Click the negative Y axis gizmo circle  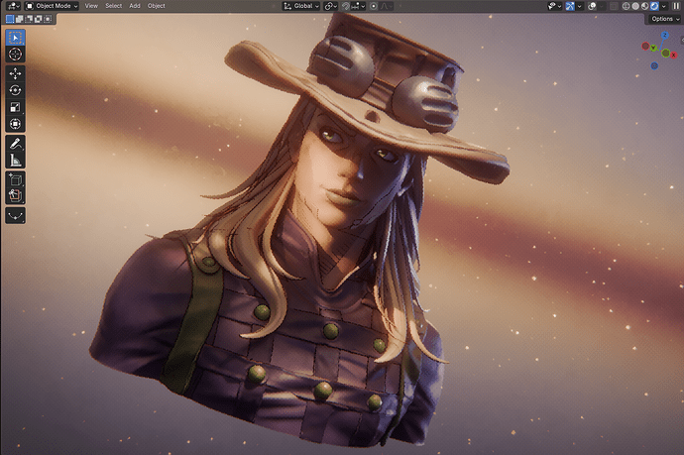click(x=666, y=54)
